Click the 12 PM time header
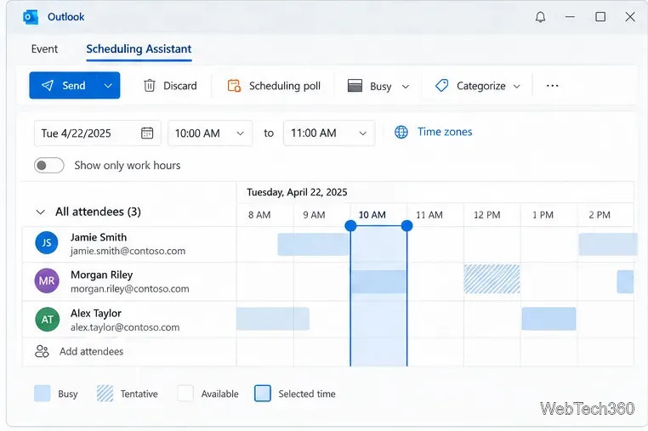The height and width of the screenshot is (431, 648). tap(486, 215)
